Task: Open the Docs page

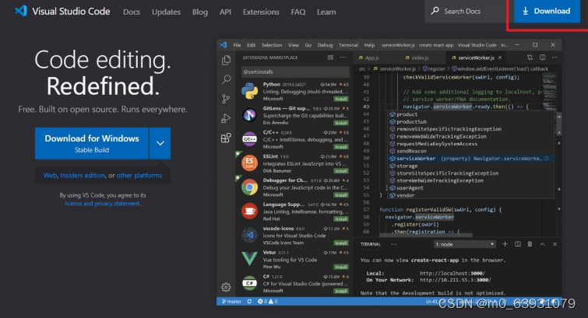Action: [x=132, y=12]
